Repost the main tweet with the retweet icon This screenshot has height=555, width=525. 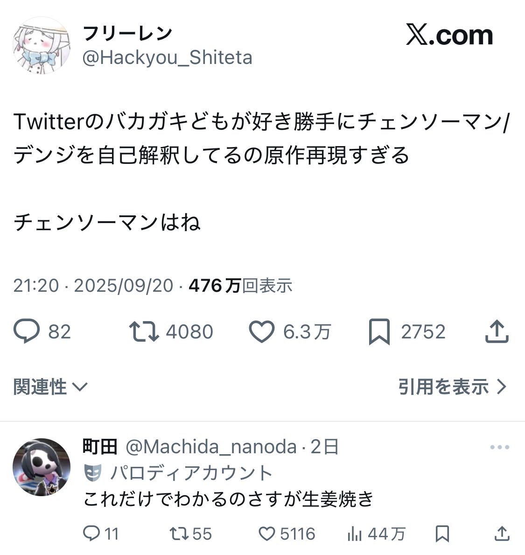pos(144,331)
